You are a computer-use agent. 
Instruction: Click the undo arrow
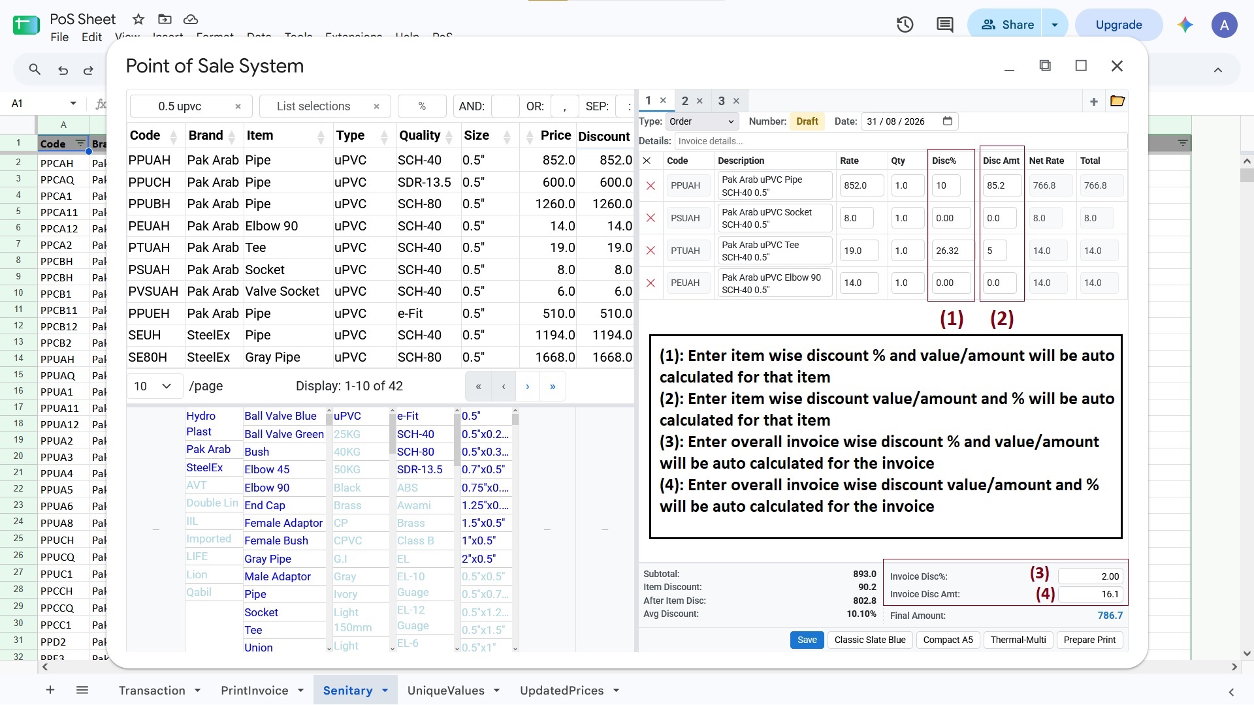63,70
